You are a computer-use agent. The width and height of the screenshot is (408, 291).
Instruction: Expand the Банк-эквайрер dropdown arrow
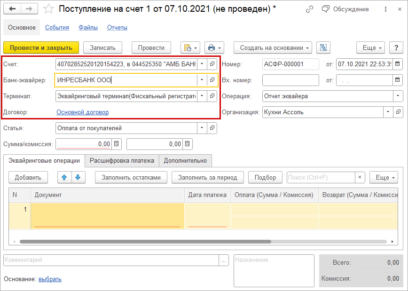click(202, 80)
